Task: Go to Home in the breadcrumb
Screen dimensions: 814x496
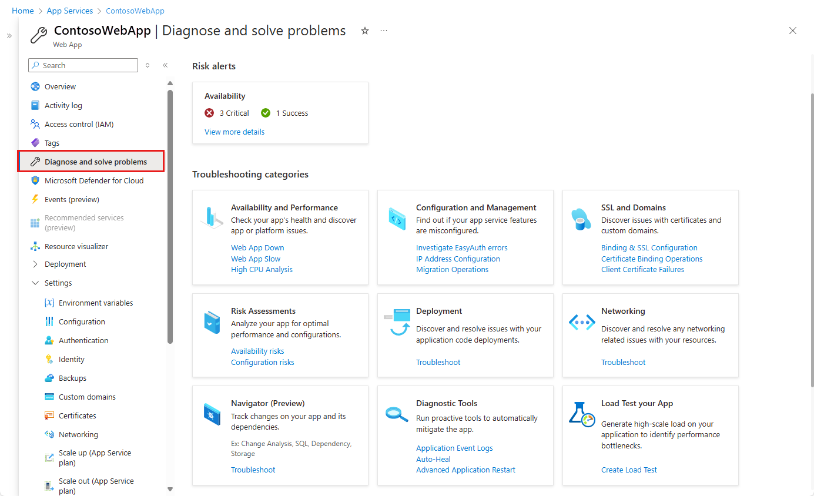Action: point(22,11)
